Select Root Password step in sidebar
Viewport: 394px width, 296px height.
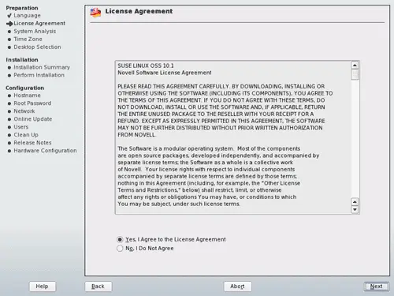32,103
